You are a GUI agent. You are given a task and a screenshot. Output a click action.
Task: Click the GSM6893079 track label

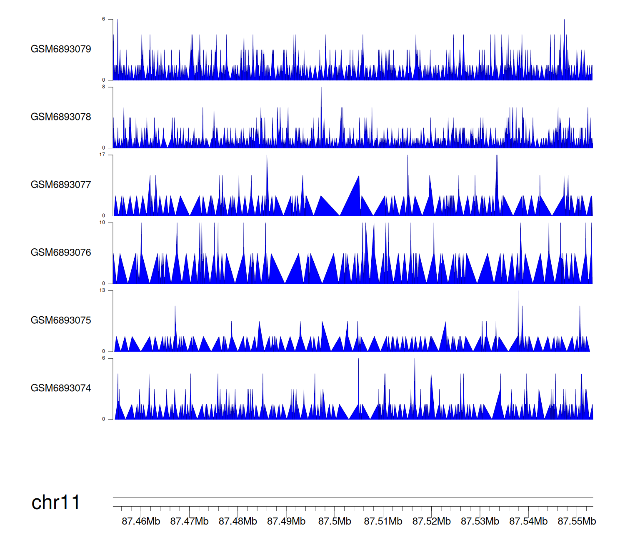(61, 49)
